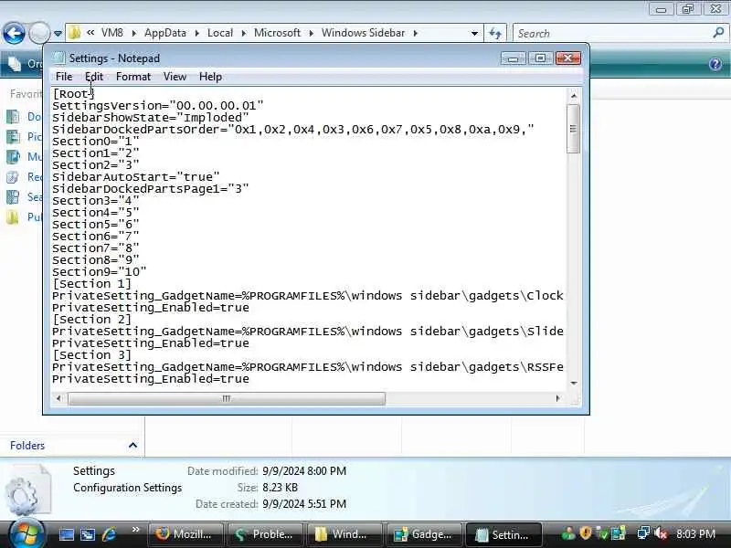Click into the Explorer Search field
Viewport: 731px width, 548px height.
(610, 34)
